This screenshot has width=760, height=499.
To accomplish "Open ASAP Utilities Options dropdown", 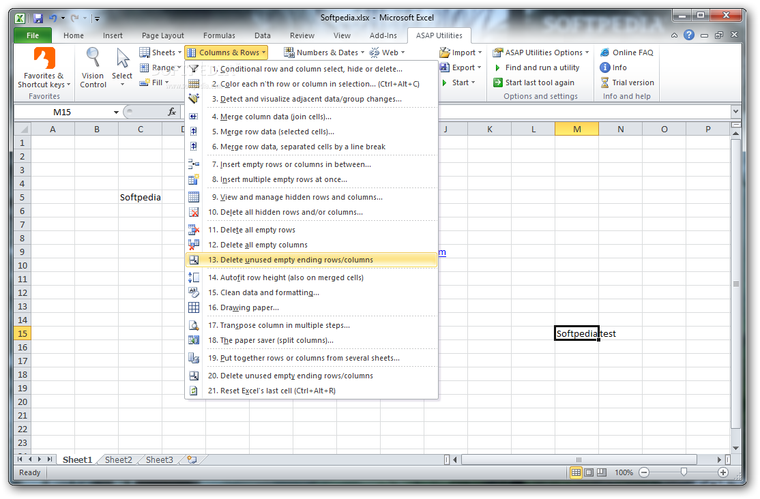I will 541,52.
